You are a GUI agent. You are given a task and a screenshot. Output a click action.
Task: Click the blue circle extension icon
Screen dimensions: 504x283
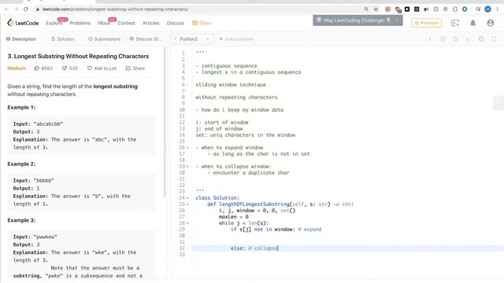tap(465, 9)
